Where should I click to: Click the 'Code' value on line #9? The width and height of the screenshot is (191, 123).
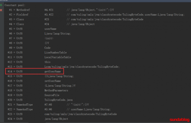pos(47,48)
